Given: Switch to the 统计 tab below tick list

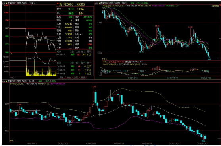Looking at the screenshot, I should coord(83,78).
